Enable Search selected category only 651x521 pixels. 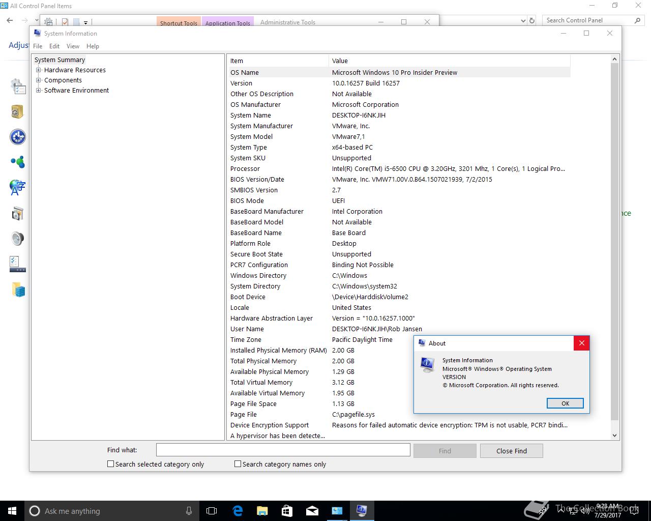[x=110, y=464]
